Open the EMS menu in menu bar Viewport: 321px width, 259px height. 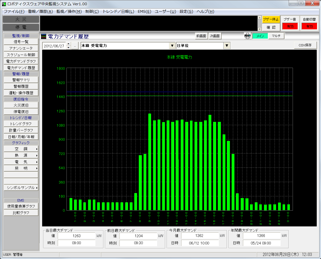coord(144,12)
